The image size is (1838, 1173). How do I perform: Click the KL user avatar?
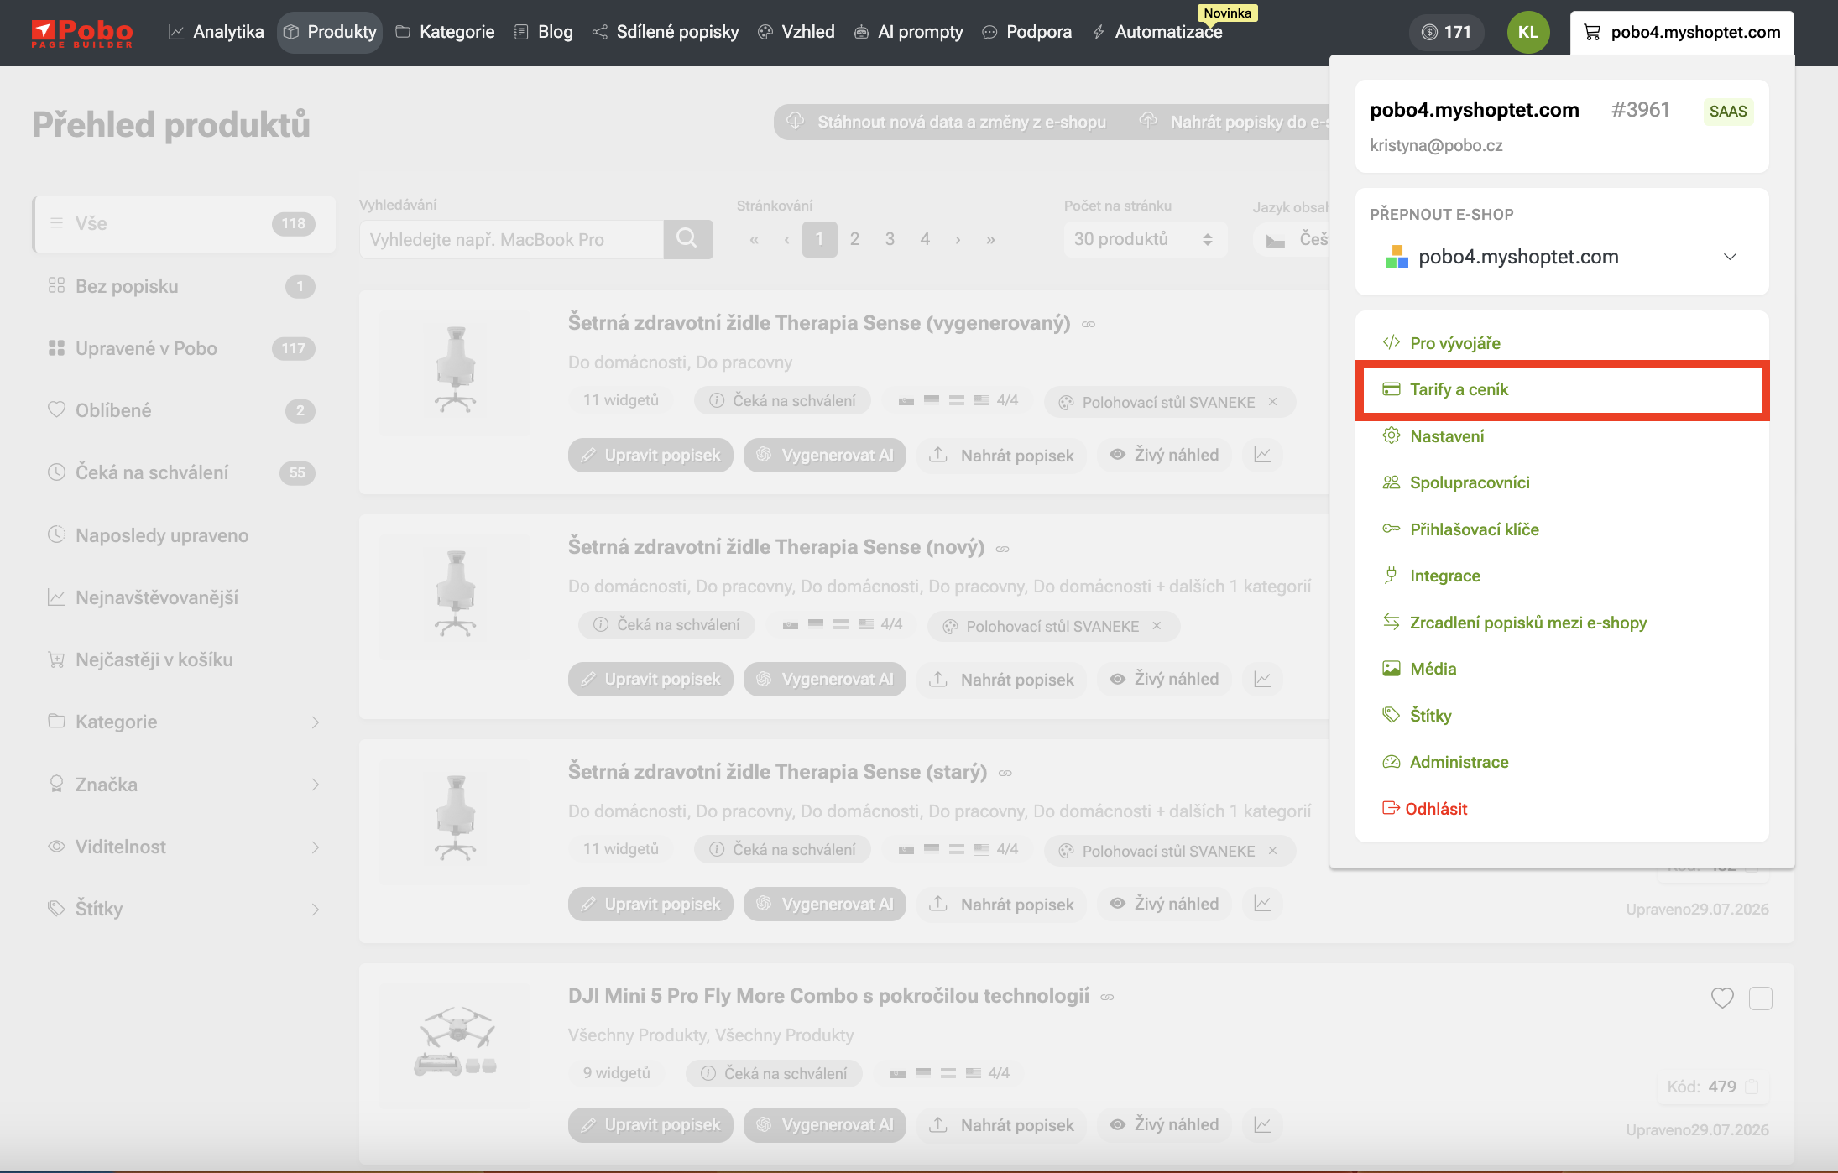[1528, 32]
